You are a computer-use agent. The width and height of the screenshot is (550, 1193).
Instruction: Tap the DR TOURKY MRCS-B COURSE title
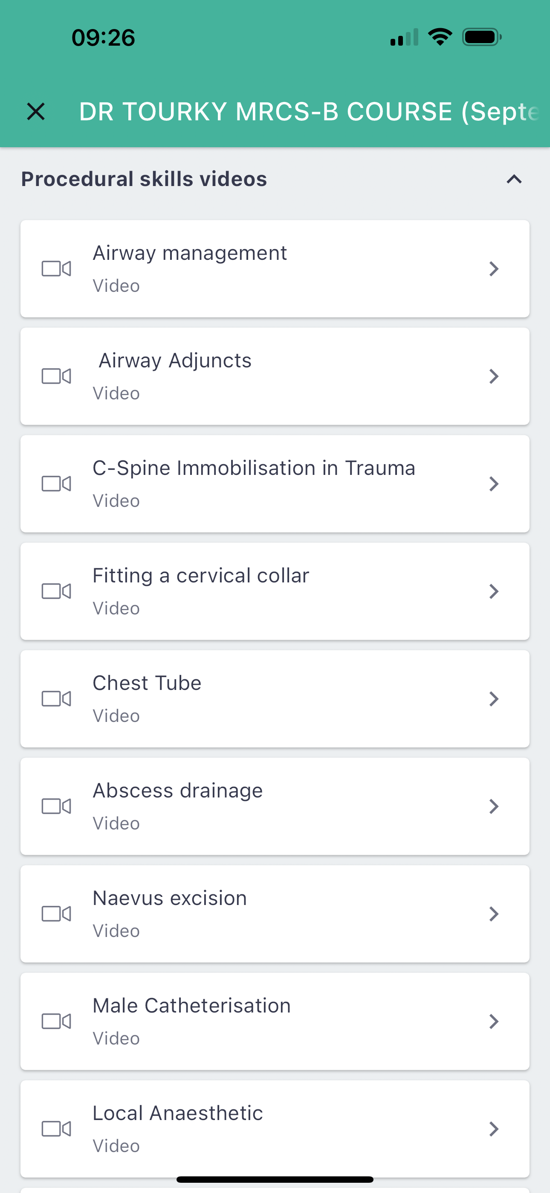[309, 112]
